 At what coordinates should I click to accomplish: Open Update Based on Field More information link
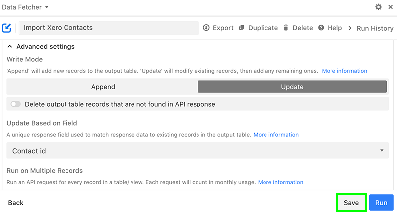click(276, 135)
